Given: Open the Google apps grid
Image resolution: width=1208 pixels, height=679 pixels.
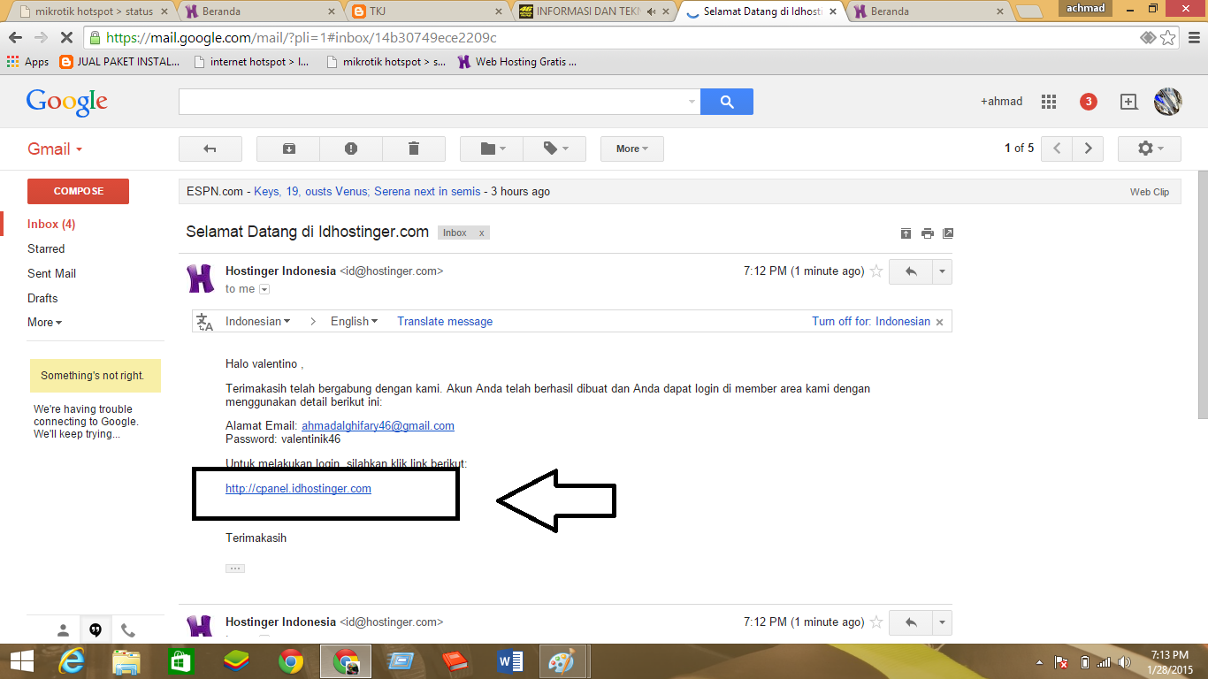Looking at the screenshot, I should pyautogui.click(x=1049, y=102).
